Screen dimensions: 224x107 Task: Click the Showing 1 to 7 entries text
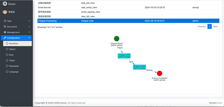tap(50, 27)
